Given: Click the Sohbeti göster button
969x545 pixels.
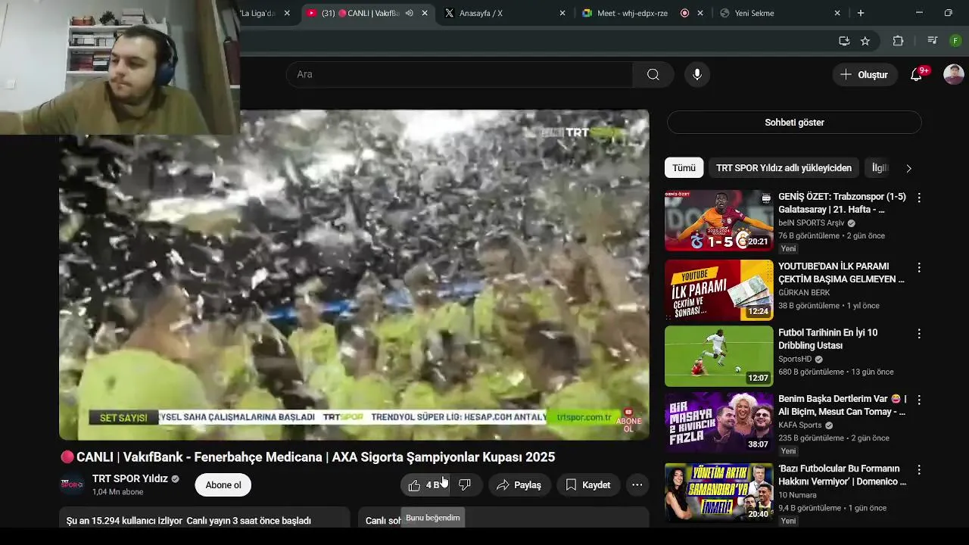Looking at the screenshot, I should (x=794, y=123).
